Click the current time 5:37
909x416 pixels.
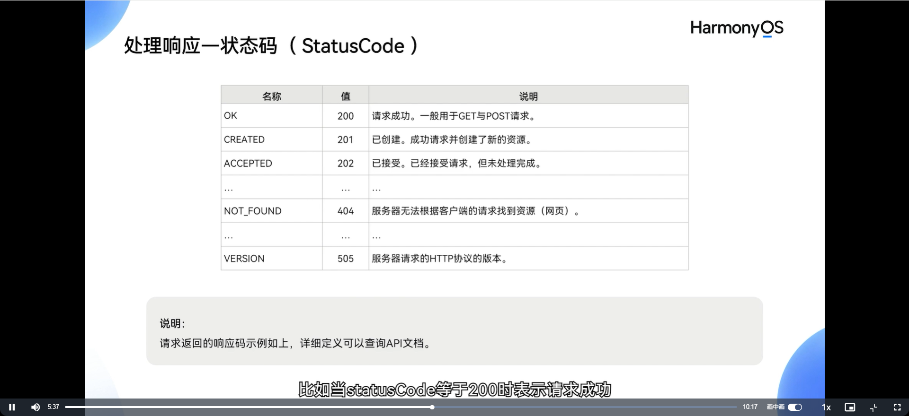tap(53, 407)
